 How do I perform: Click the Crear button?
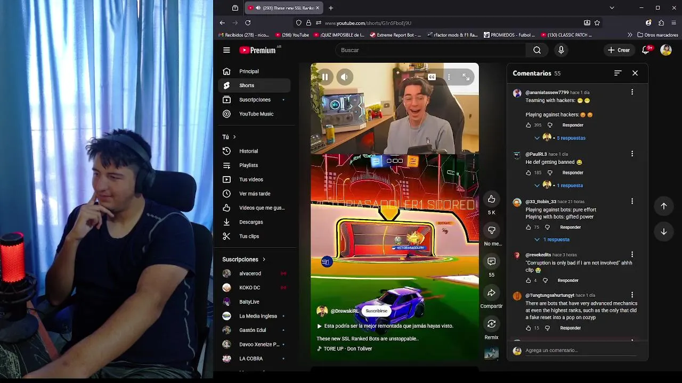(619, 50)
